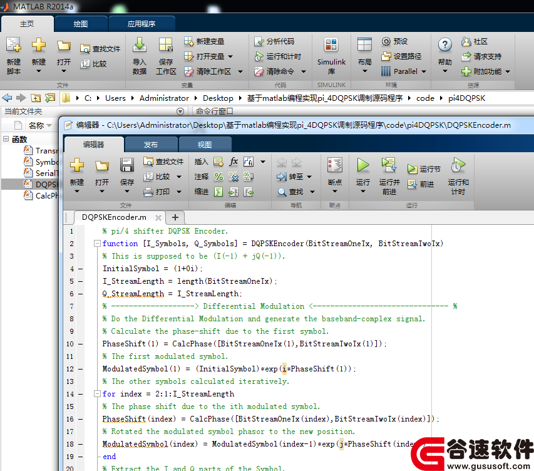Click the back navigation arrow in address bar
534x471 pixels.
pyautogui.click(x=7, y=98)
